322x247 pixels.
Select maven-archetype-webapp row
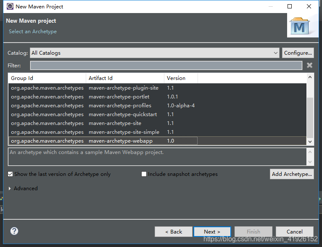[x=157, y=141]
